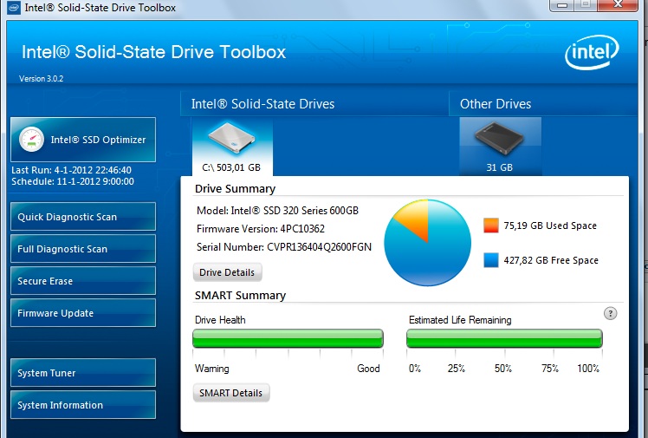Click the SMART Details button

coord(231,393)
